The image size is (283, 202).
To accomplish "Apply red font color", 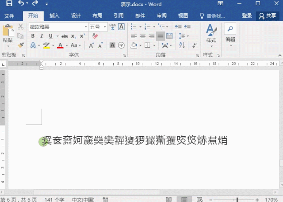I will coord(60,45).
